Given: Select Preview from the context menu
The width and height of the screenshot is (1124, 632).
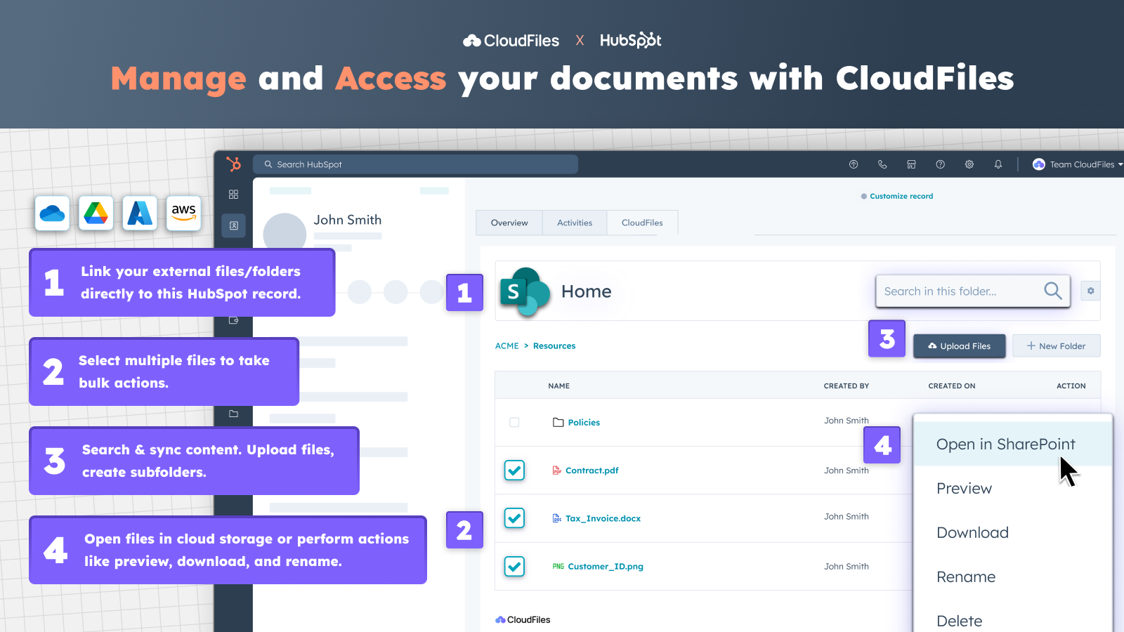Looking at the screenshot, I should (x=964, y=488).
